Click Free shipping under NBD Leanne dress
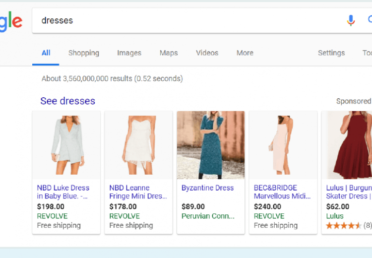 (131, 225)
